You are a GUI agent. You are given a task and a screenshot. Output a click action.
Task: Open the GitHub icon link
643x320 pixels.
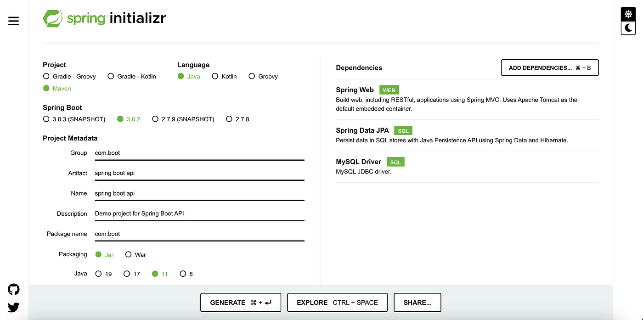click(x=14, y=289)
